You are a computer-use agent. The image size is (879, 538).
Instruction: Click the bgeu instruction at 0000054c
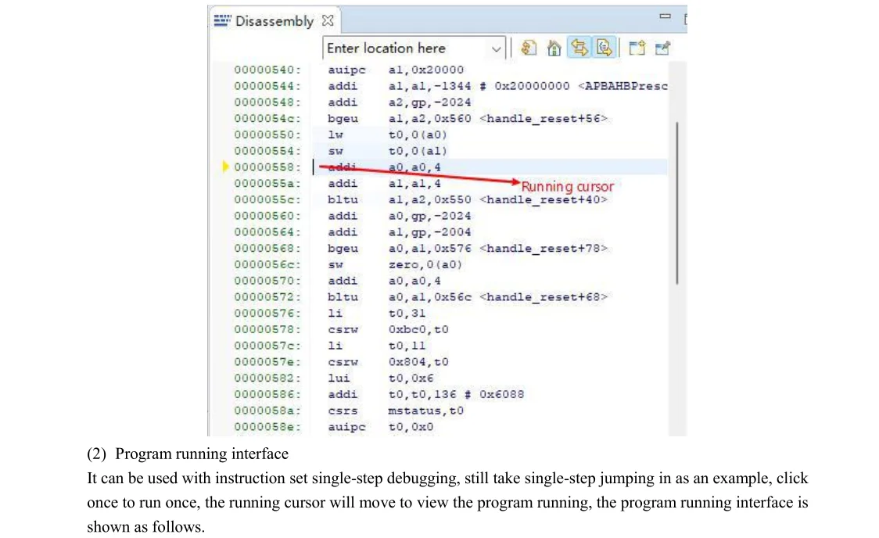pyautogui.click(x=343, y=119)
